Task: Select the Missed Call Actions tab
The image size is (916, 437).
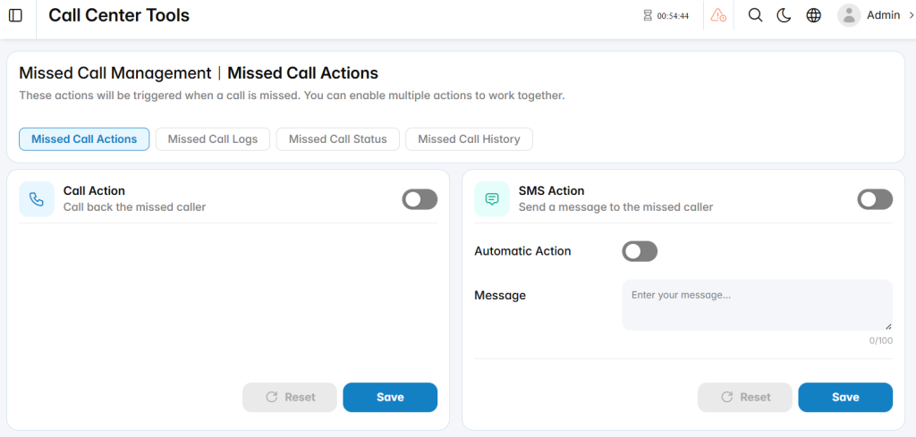Action: click(x=84, y=139)
